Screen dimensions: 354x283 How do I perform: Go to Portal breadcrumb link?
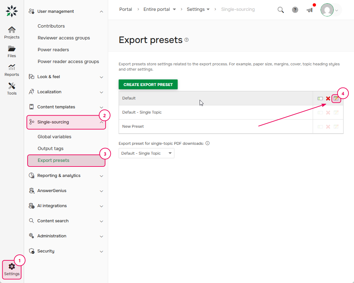(126, 9)
